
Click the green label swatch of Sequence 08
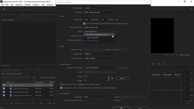point(4,85)
